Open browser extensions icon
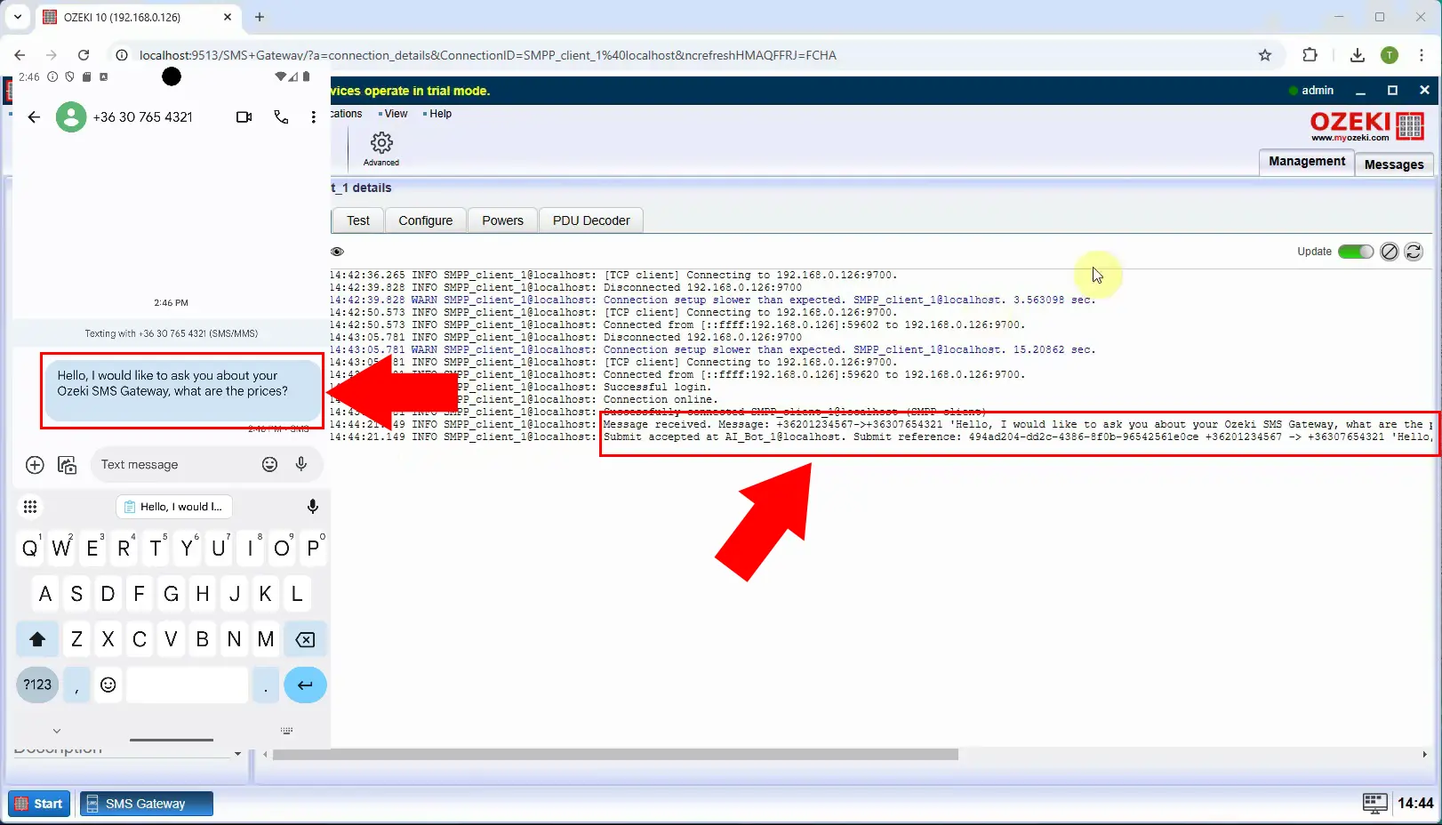This screenshot has height=825, width=1442. pyautogui.click(x=1310, y=55)
